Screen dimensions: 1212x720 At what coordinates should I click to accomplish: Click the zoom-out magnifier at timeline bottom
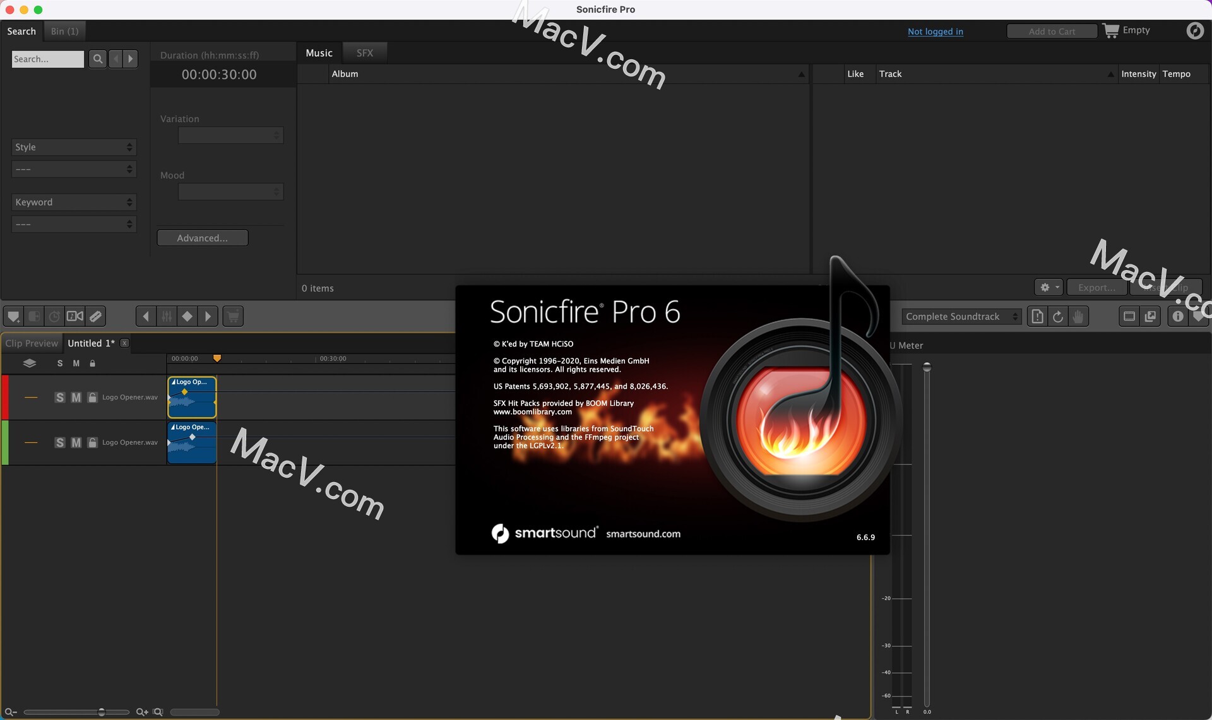(x=11, y=712)
